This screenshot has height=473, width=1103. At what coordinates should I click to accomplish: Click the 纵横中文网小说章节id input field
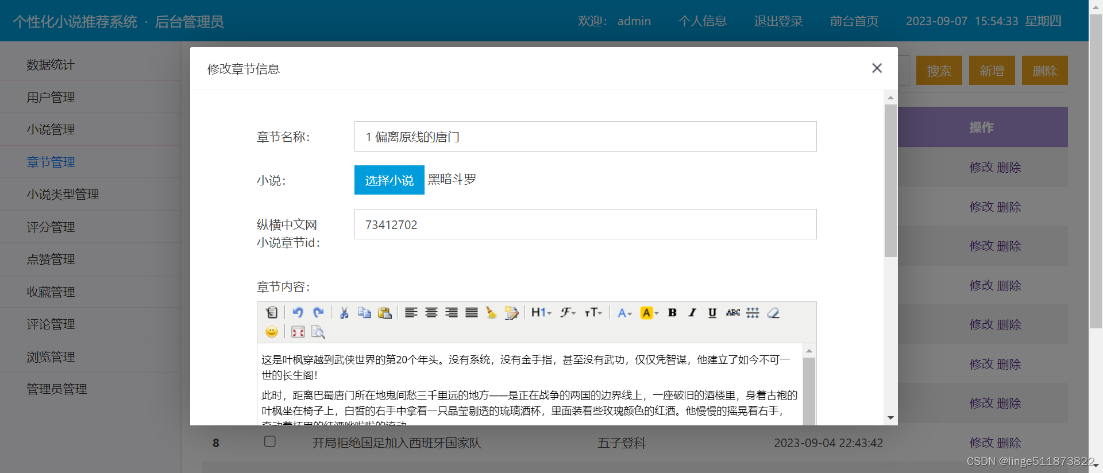click(x=585, y=224)
